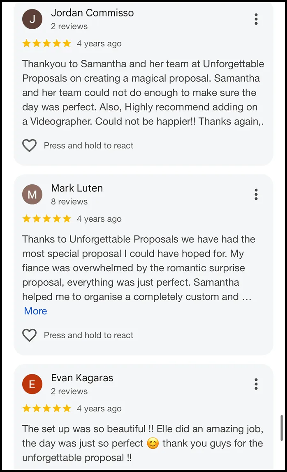Click Jordan Commisso's "2 reviews" count

(x=69, y=27)
